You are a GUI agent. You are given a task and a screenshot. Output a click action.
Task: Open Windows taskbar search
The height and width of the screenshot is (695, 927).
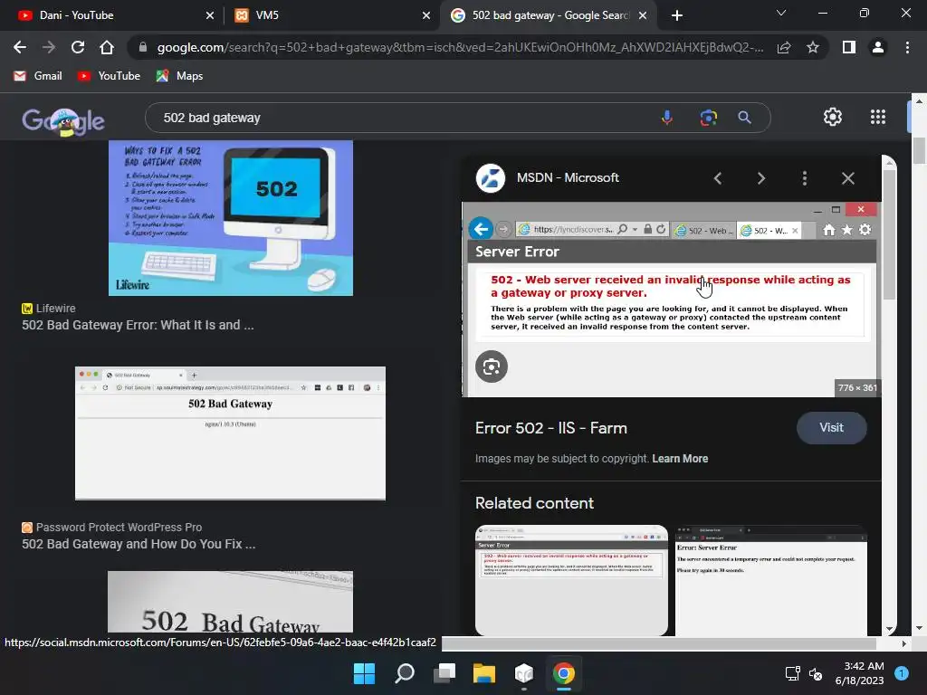pos(405,673)
